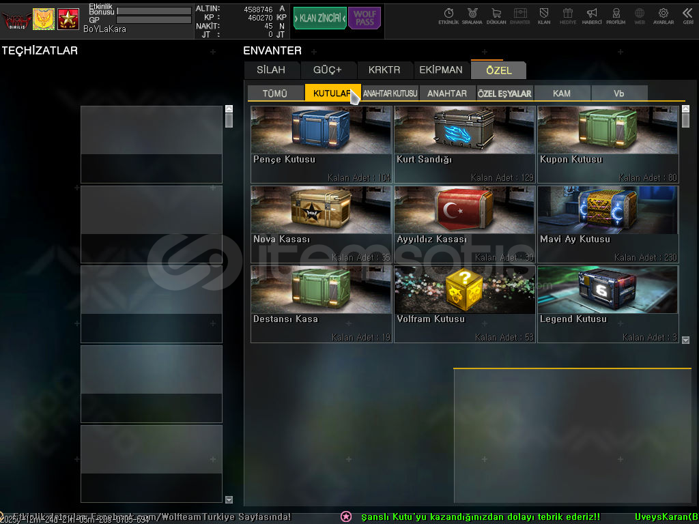Select the ANAHTAR KUTUSU sub-tab
This screenshot has width=699, height=524.
click(390, 93)
